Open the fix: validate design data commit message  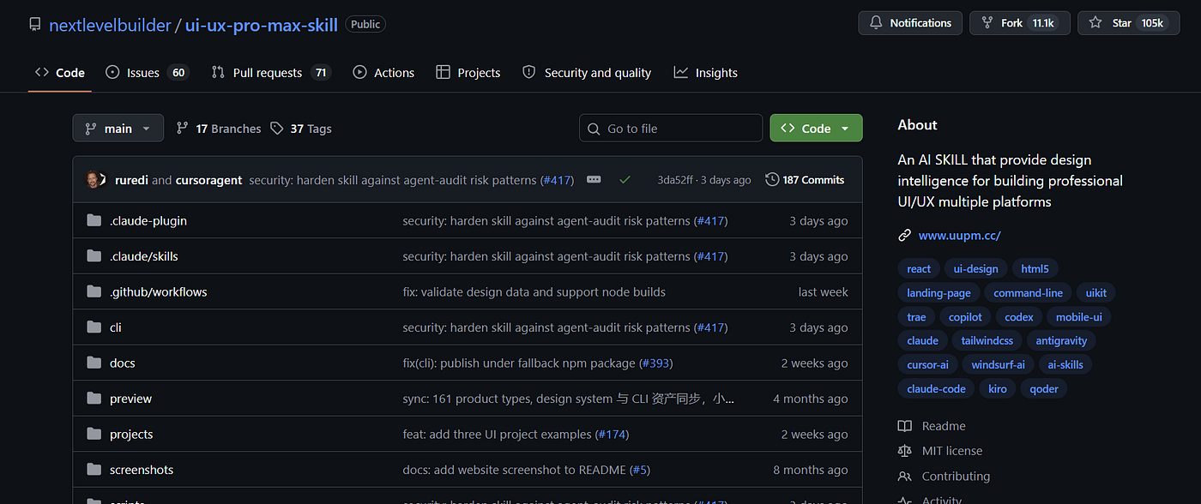point(534,292)
